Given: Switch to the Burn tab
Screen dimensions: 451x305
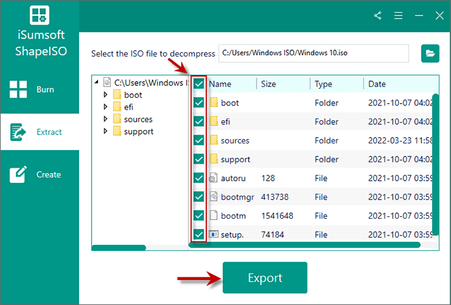Looking at the screenshot, I should pyautogui.click(x=39, y=90).
